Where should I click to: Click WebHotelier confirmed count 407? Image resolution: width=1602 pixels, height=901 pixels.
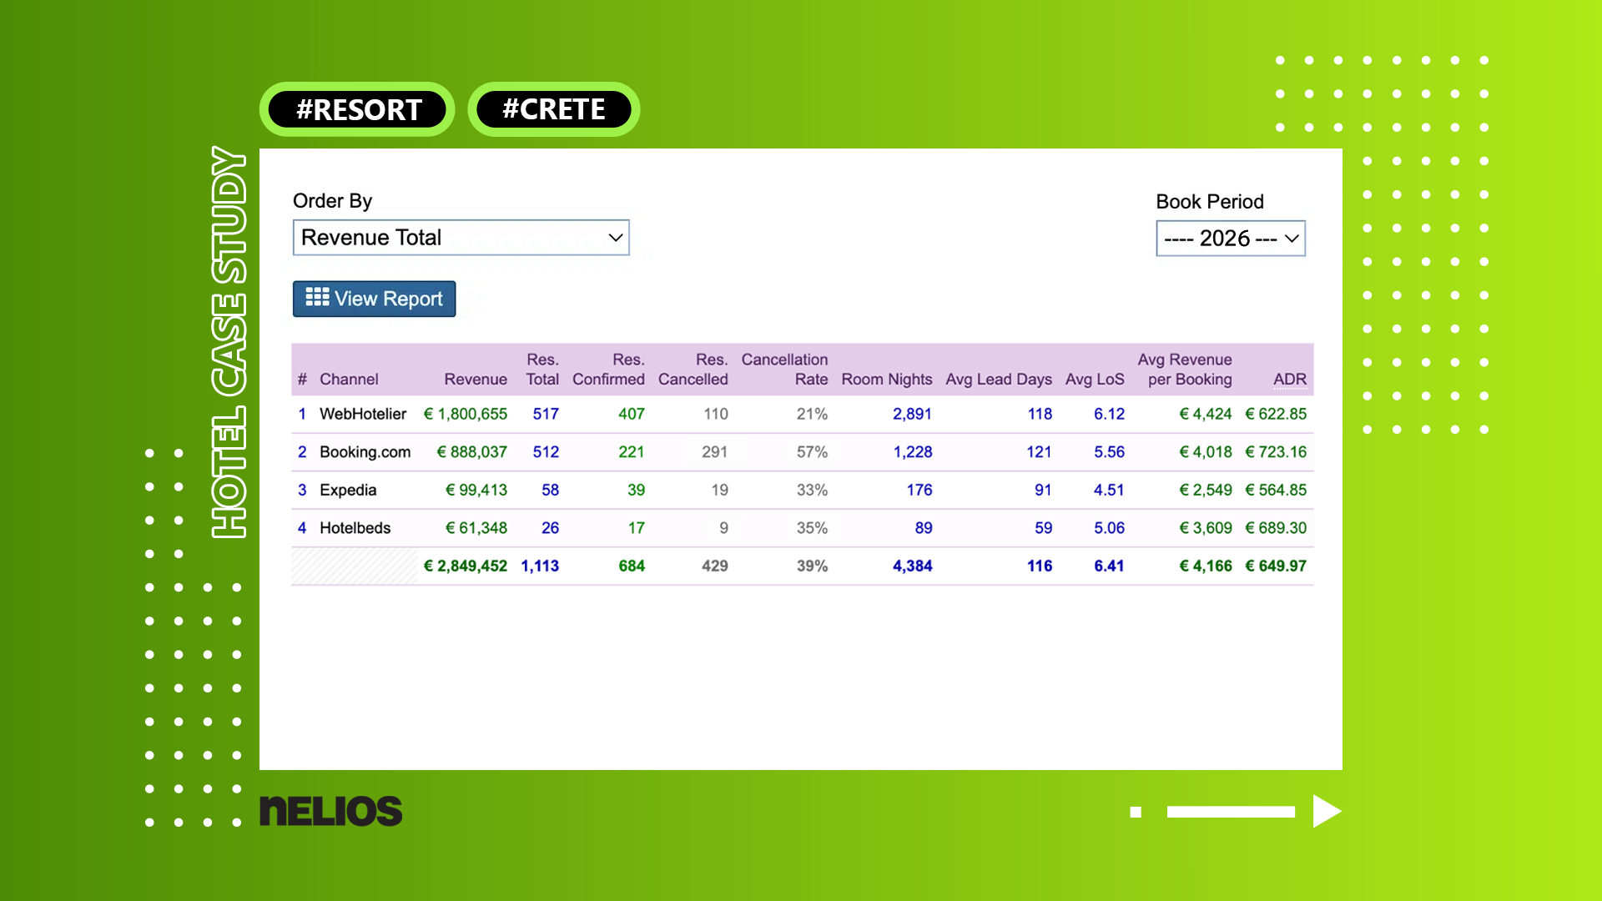(632, 414)
